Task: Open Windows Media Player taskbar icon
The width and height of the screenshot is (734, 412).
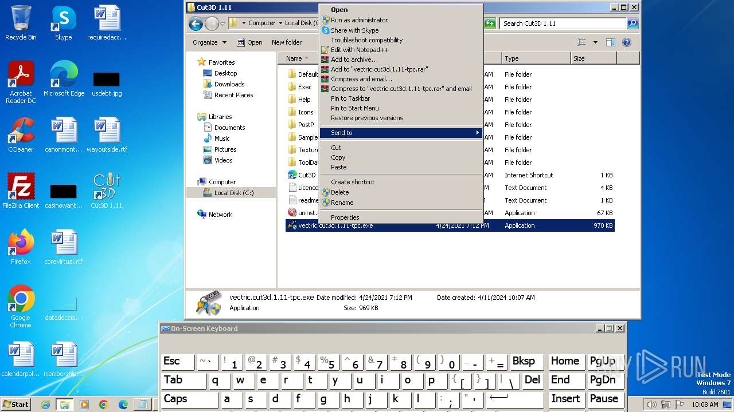Action: 84,405
